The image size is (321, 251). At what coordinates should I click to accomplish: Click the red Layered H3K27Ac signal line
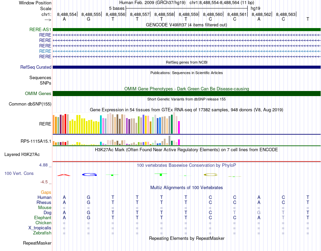(187, 161)
